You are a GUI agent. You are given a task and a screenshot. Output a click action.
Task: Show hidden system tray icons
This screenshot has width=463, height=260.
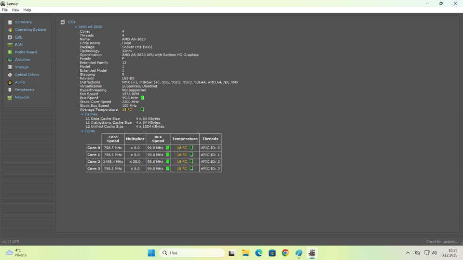(x=408, y=253)
